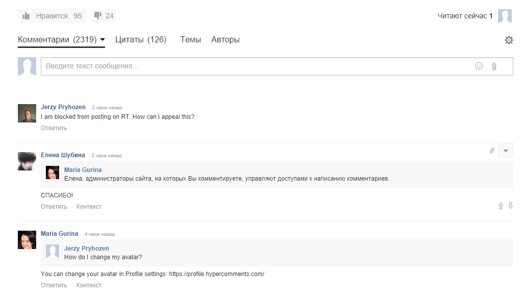Switch to the Цитаты tab
Viewport: 522px width, 296px height.
pos(141,40)
